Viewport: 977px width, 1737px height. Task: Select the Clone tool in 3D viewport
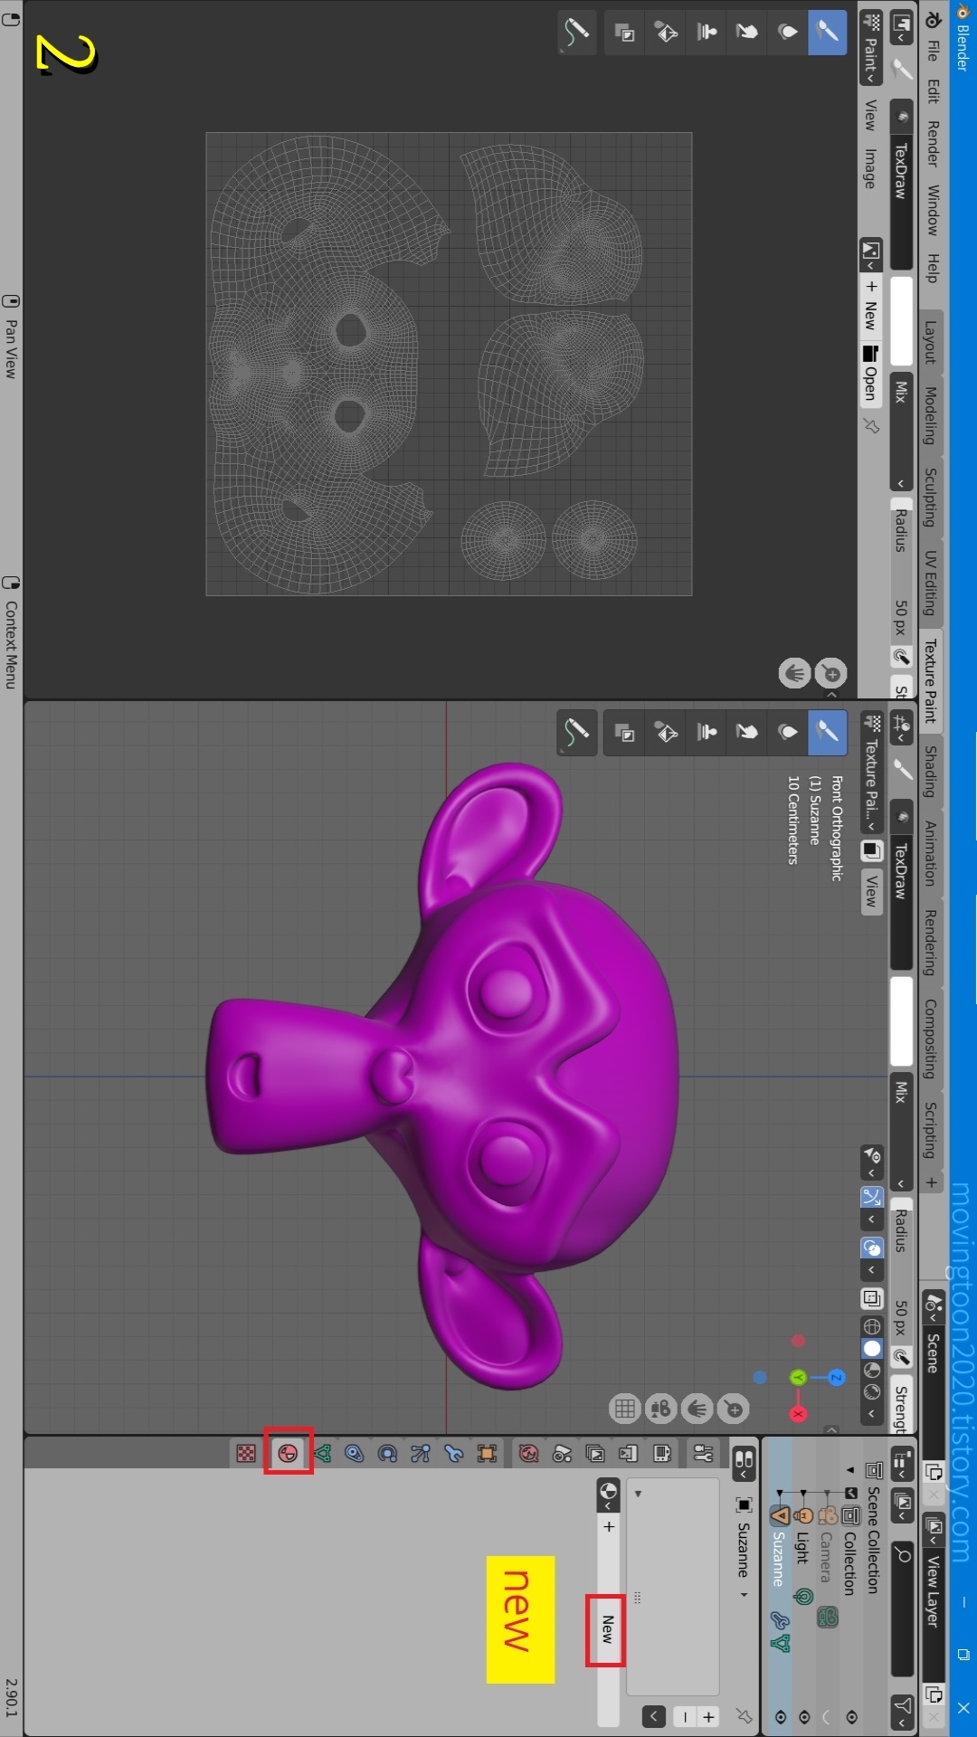(x=707, y=732)
